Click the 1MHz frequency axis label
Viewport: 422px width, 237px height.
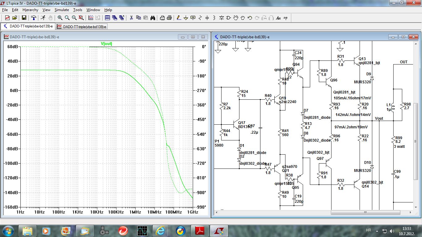coord(135,212)
